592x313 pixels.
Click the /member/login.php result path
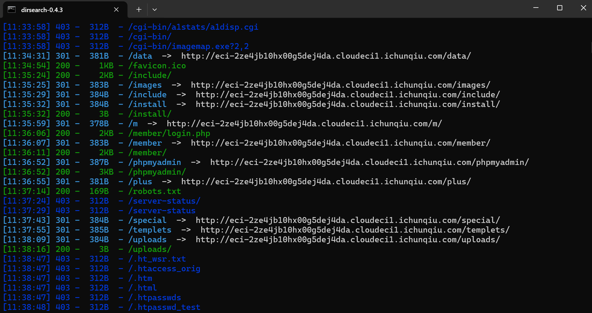click(x=169, y=133)
